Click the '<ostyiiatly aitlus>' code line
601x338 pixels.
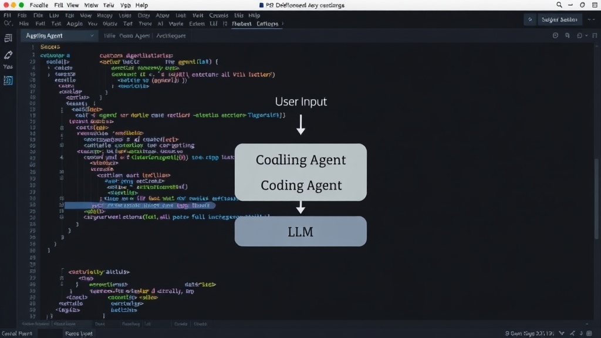coord(99,272)
